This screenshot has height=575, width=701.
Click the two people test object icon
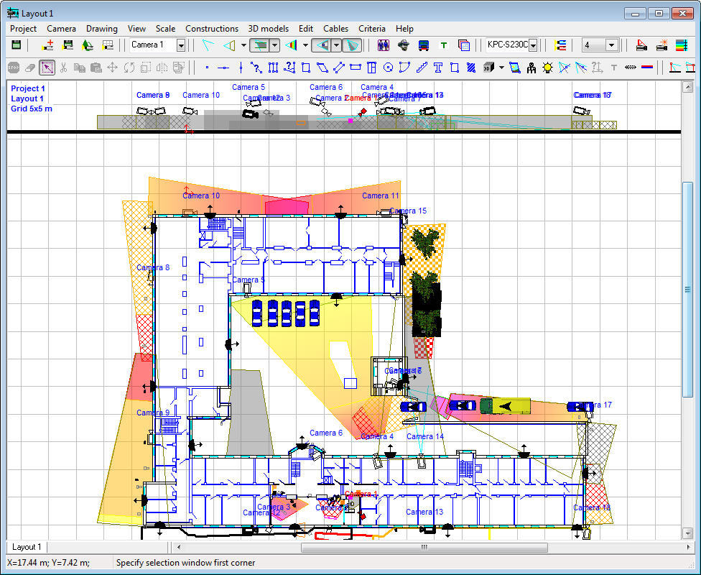click(x=384, y=45)
